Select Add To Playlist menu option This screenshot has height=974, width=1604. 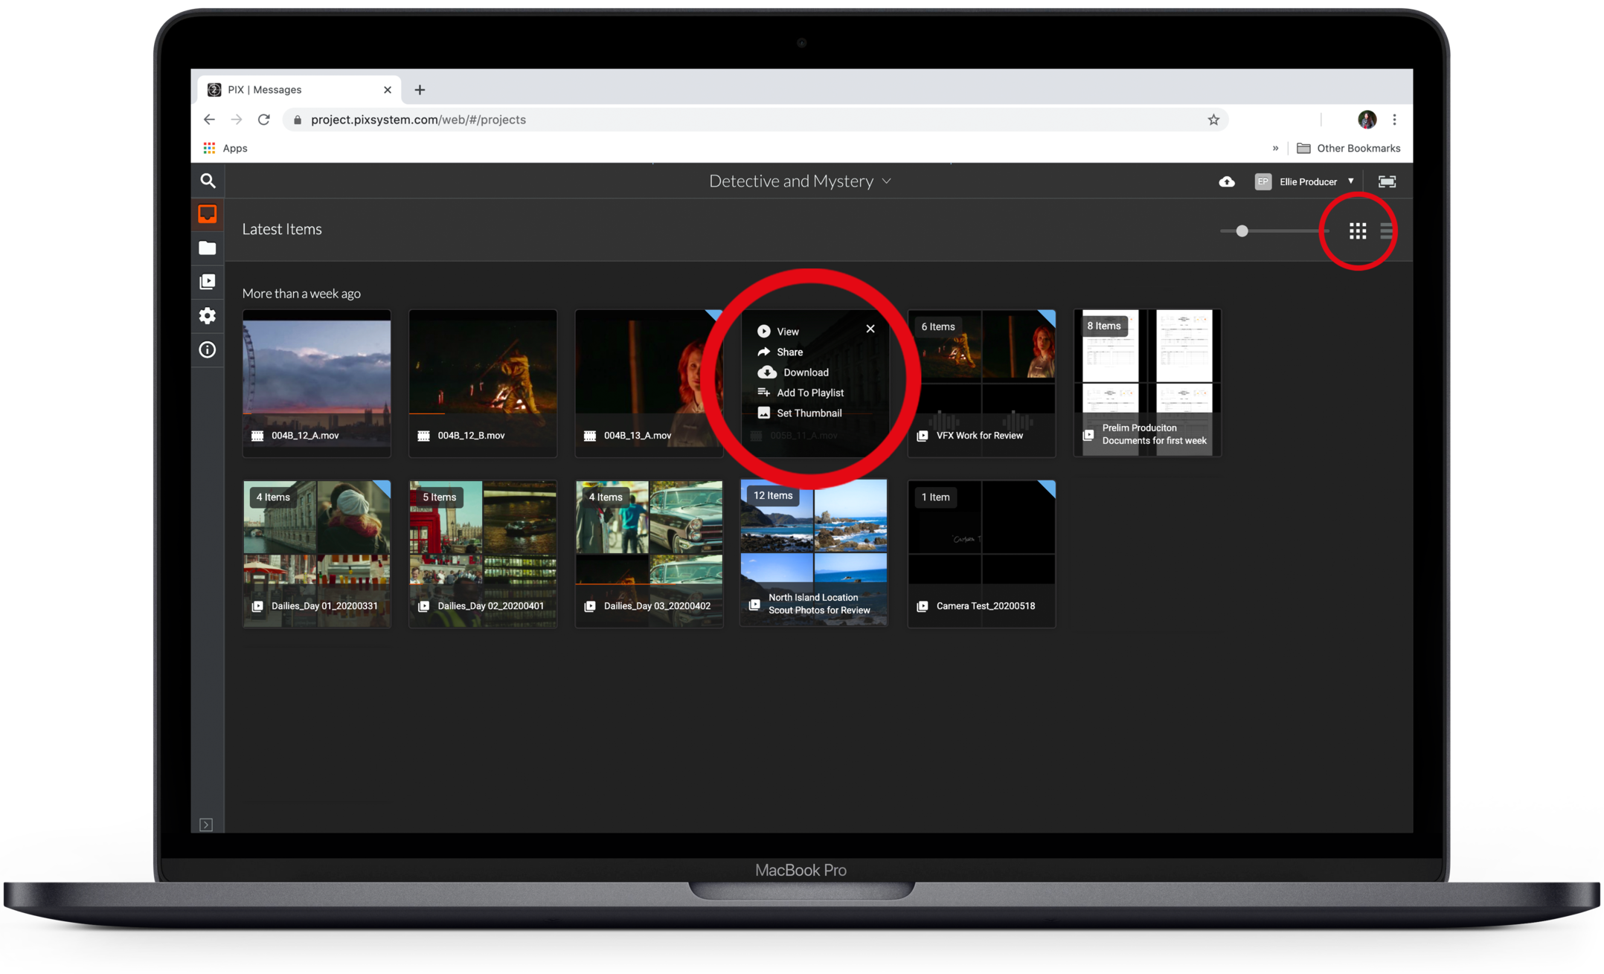coord(809,393)
